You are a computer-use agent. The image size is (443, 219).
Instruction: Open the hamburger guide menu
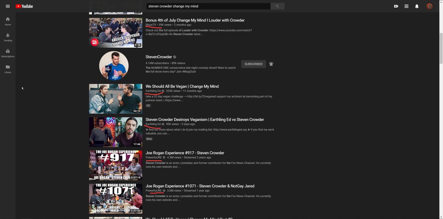click(8, 6)
